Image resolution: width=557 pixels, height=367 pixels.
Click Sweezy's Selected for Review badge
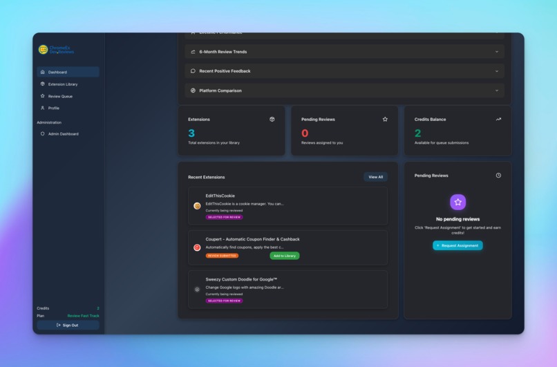click(x=224, y=301)
